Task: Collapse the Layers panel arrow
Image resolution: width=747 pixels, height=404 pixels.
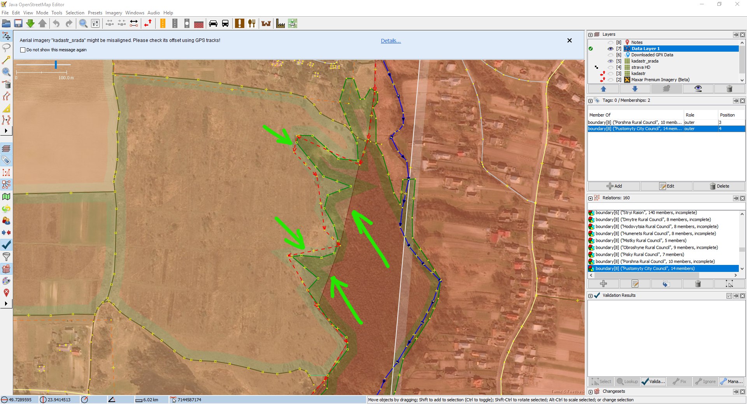Action: (590, 35)
